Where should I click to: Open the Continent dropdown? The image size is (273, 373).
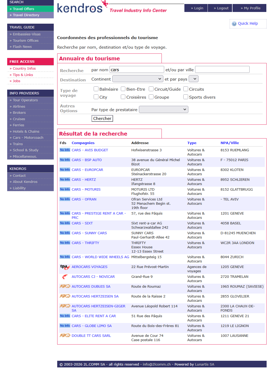pos(138,79)
